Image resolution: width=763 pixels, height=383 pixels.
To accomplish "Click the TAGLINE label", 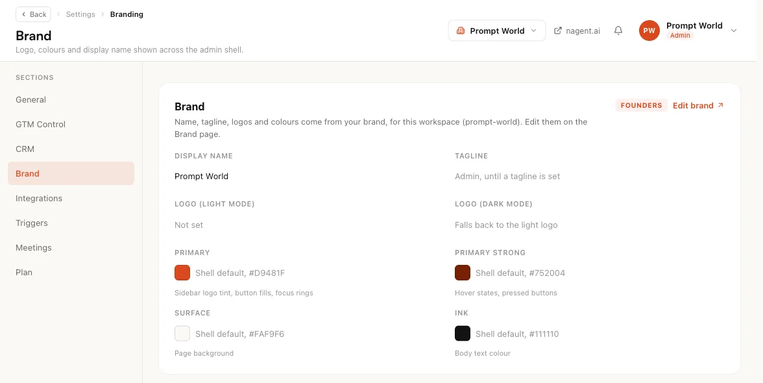I will [472, 156].
